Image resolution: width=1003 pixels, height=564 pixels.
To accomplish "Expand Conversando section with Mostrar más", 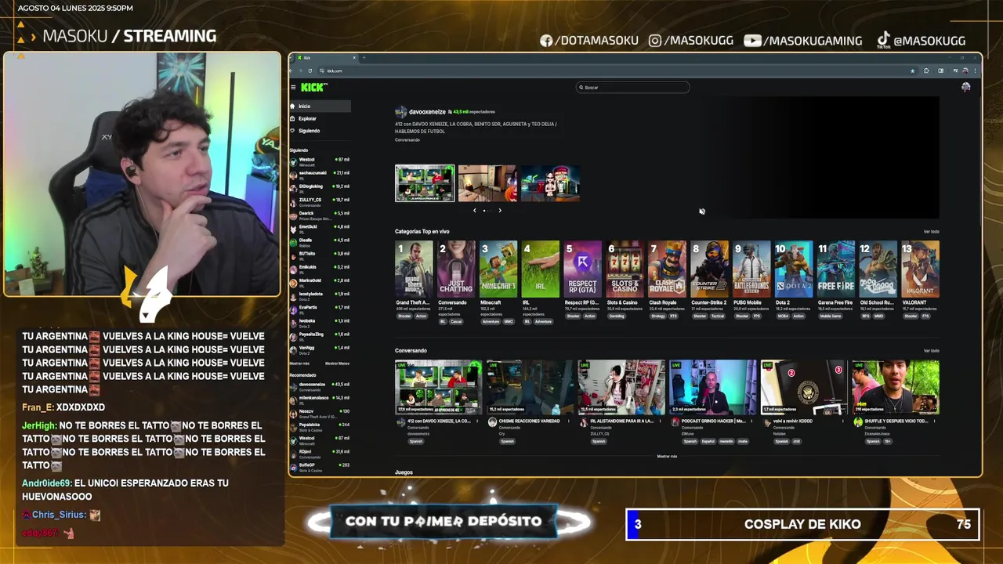I will 667,456.
